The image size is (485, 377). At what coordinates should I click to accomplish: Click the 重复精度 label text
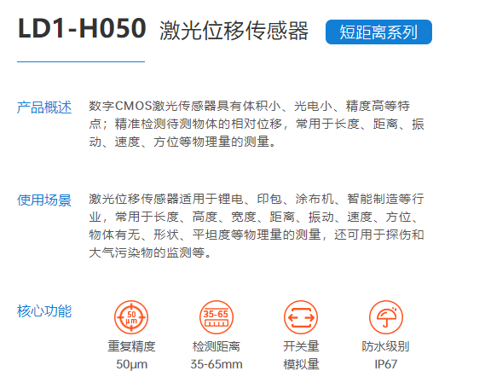coord(131,346)
